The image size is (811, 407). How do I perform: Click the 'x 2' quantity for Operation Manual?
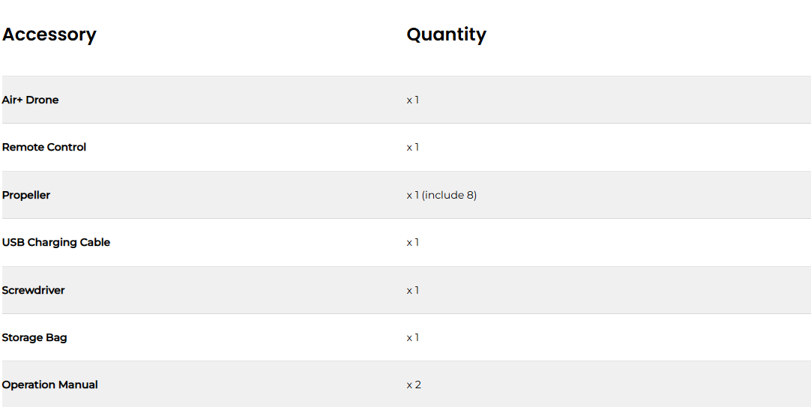coord(414,385)
